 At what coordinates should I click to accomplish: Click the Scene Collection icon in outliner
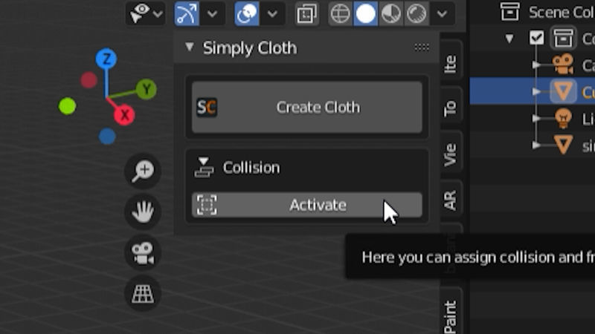(509, 12)
